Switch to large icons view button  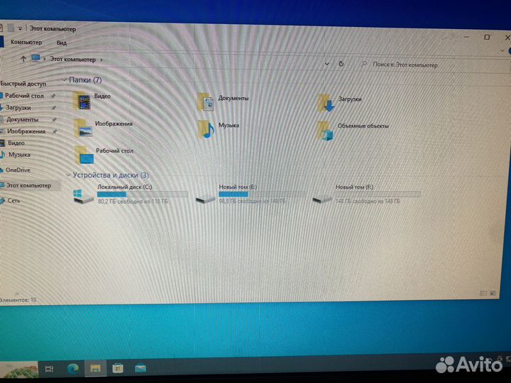(x=493, y=294)
